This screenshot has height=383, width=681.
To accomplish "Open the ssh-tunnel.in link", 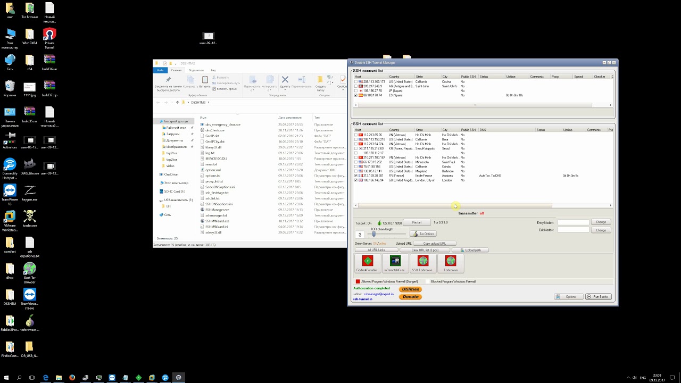I will click(x=363, y=299).
